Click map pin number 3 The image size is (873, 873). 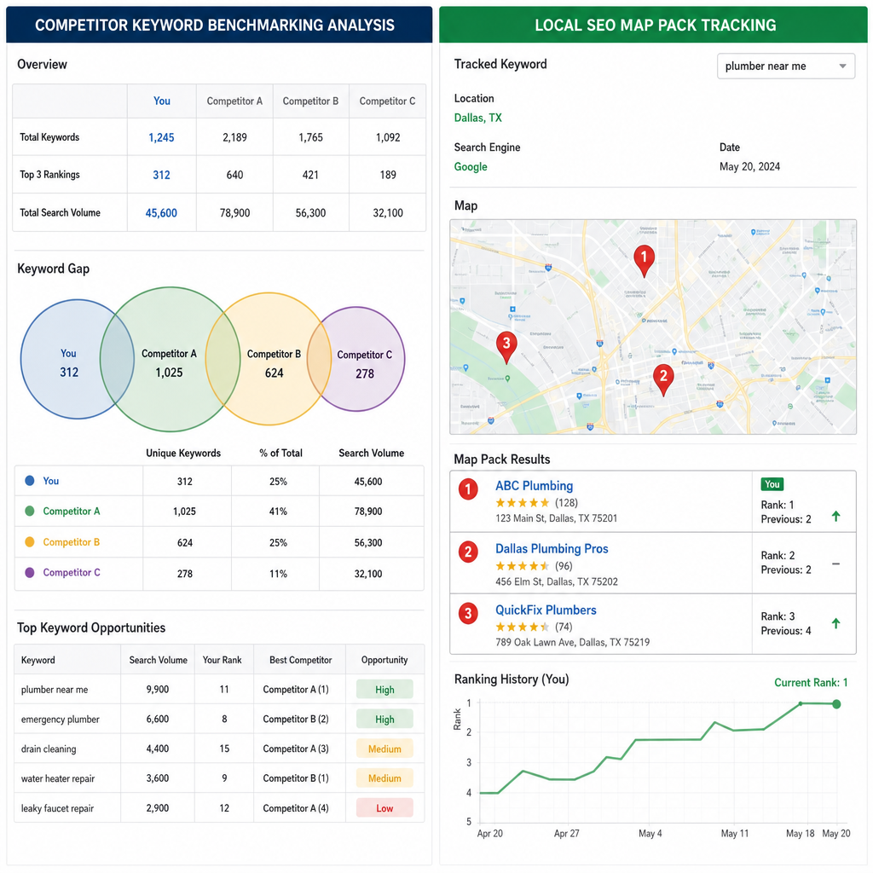coord(506,347)
